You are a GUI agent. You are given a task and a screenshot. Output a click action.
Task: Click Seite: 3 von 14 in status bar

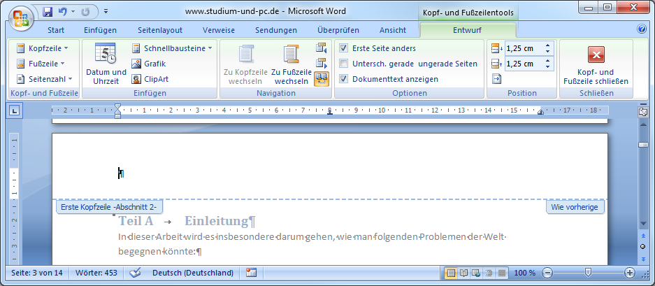pyautogui.click(x=37, y=273)
